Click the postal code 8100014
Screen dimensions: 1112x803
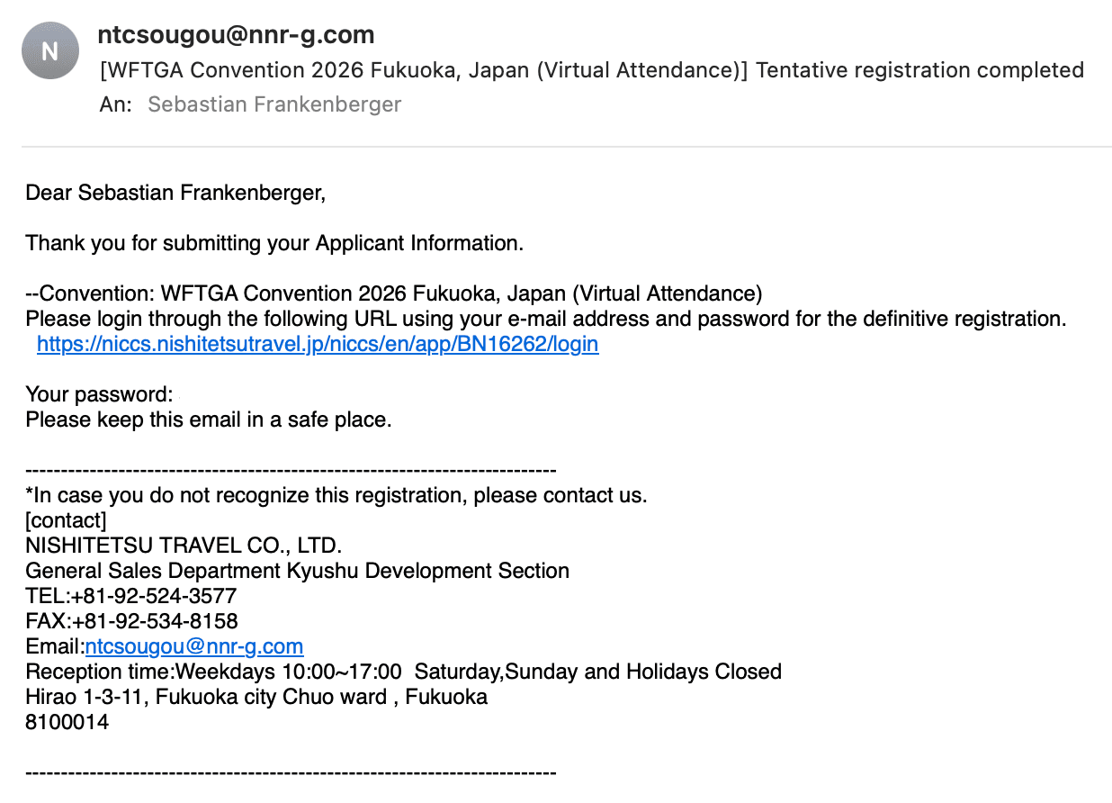(67, 722)
